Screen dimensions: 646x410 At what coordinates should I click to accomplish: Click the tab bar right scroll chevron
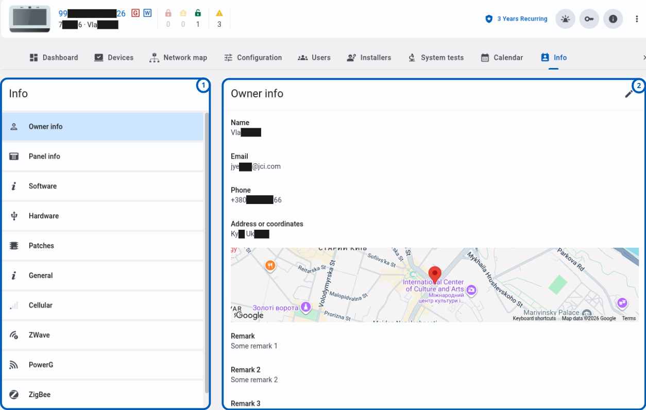pyautogui.click(x=643, y=58)
